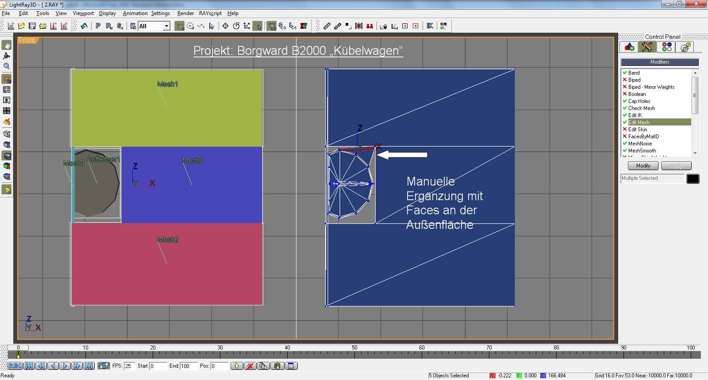Pick the arrow pointer select tool
This screenshot has height=380, width=708.
[212, 26]
